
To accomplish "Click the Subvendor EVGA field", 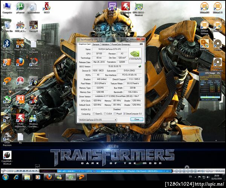I will (129, 71).
